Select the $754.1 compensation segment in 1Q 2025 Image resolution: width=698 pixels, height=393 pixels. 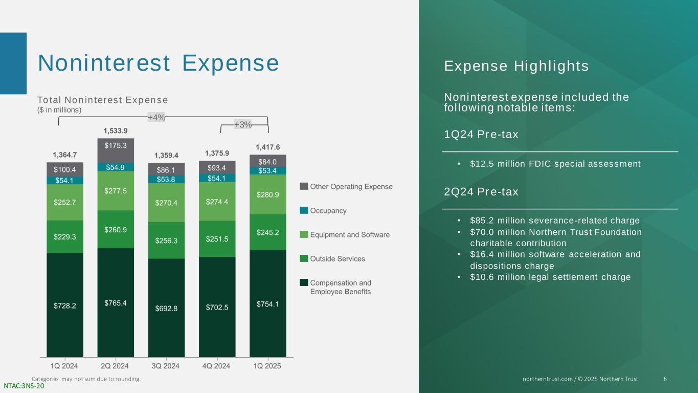click(268, 303)
